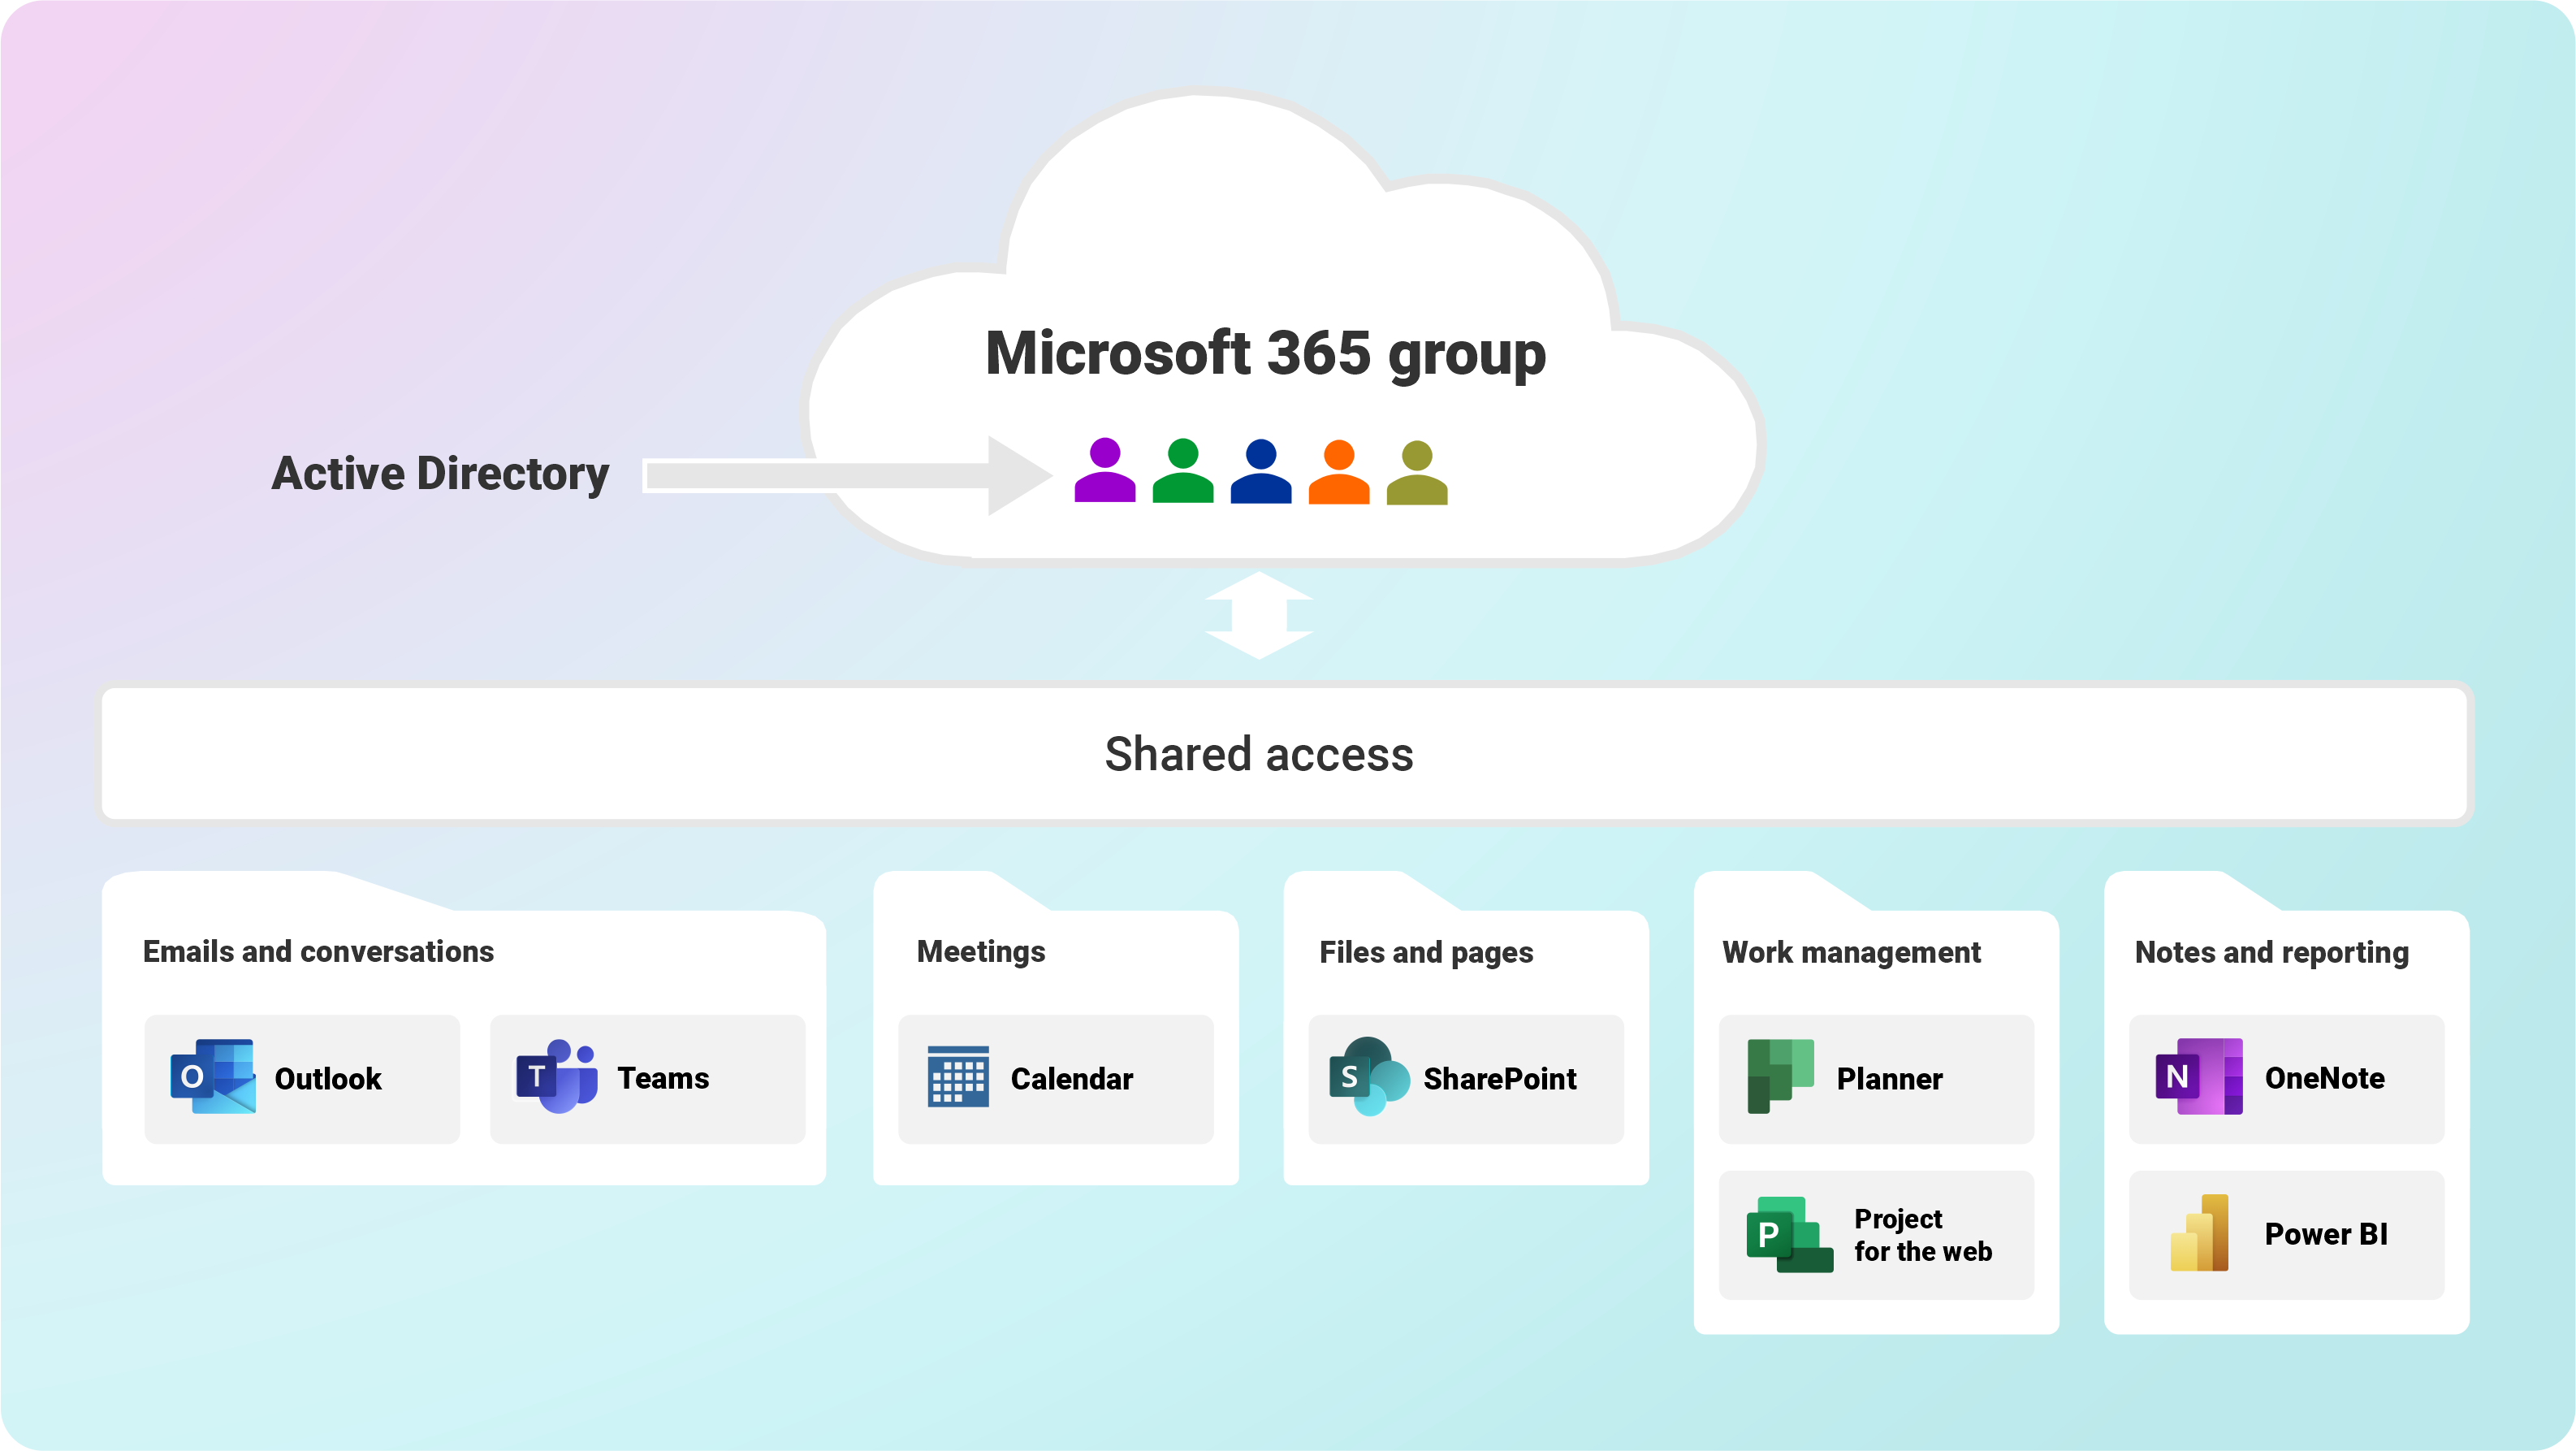2576x1451 pixels.
Task: Click the SharePoint label text
Action: (1500, 1079)
